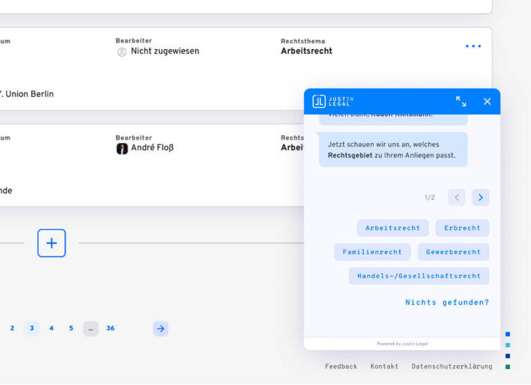This screenshot has width=531, height=385.
Task: Choose Erbrecht as legal area
Action: pyautogui.click(x=462, y=228)
